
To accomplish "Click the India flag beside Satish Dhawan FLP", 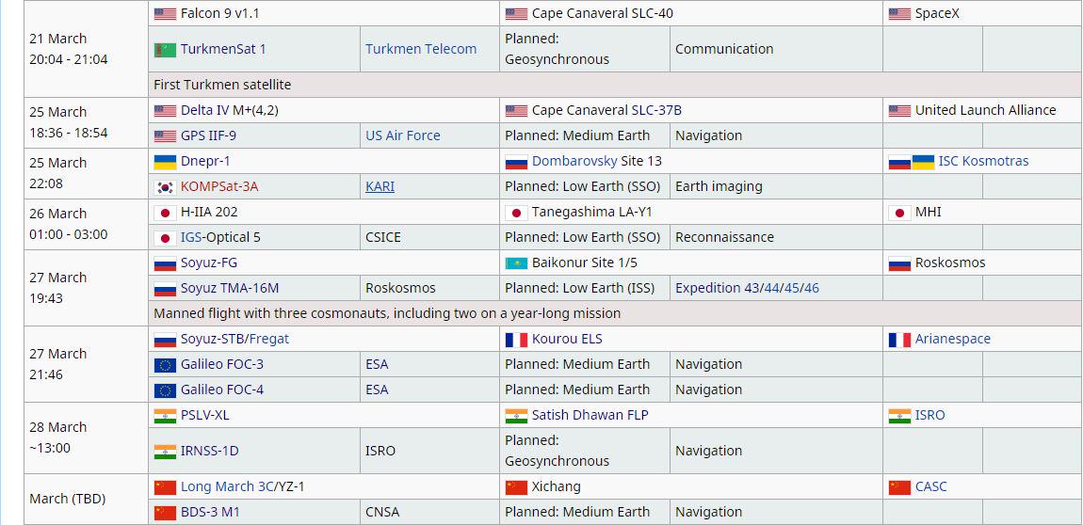I will tap(516, 416).
